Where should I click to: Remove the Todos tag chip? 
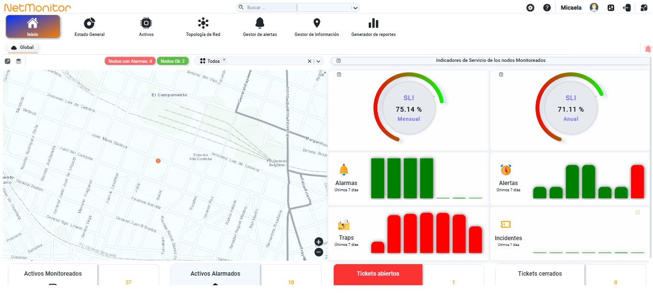pyautogui.click(x=224, y=60)
